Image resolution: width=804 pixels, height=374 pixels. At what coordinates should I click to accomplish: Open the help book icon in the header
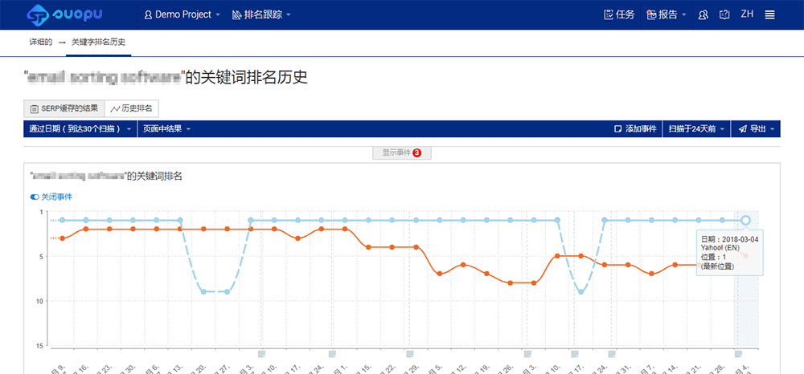point(724,14)
